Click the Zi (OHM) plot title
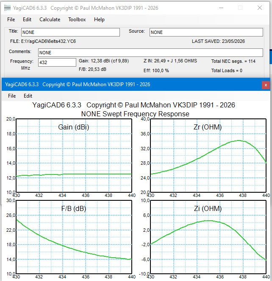This screenshot has height=281, width=272. 208,208
